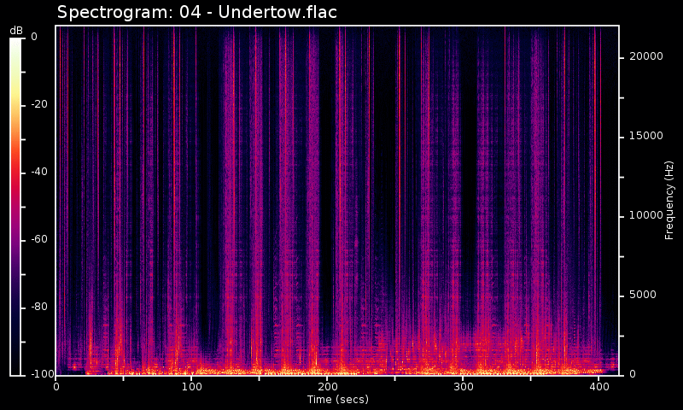683x410 pixels.
Task: Click the -40 dB scale label
Action: click(x=38, y=173)
